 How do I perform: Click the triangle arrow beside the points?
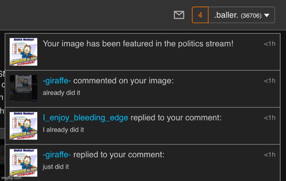point(267,16)
